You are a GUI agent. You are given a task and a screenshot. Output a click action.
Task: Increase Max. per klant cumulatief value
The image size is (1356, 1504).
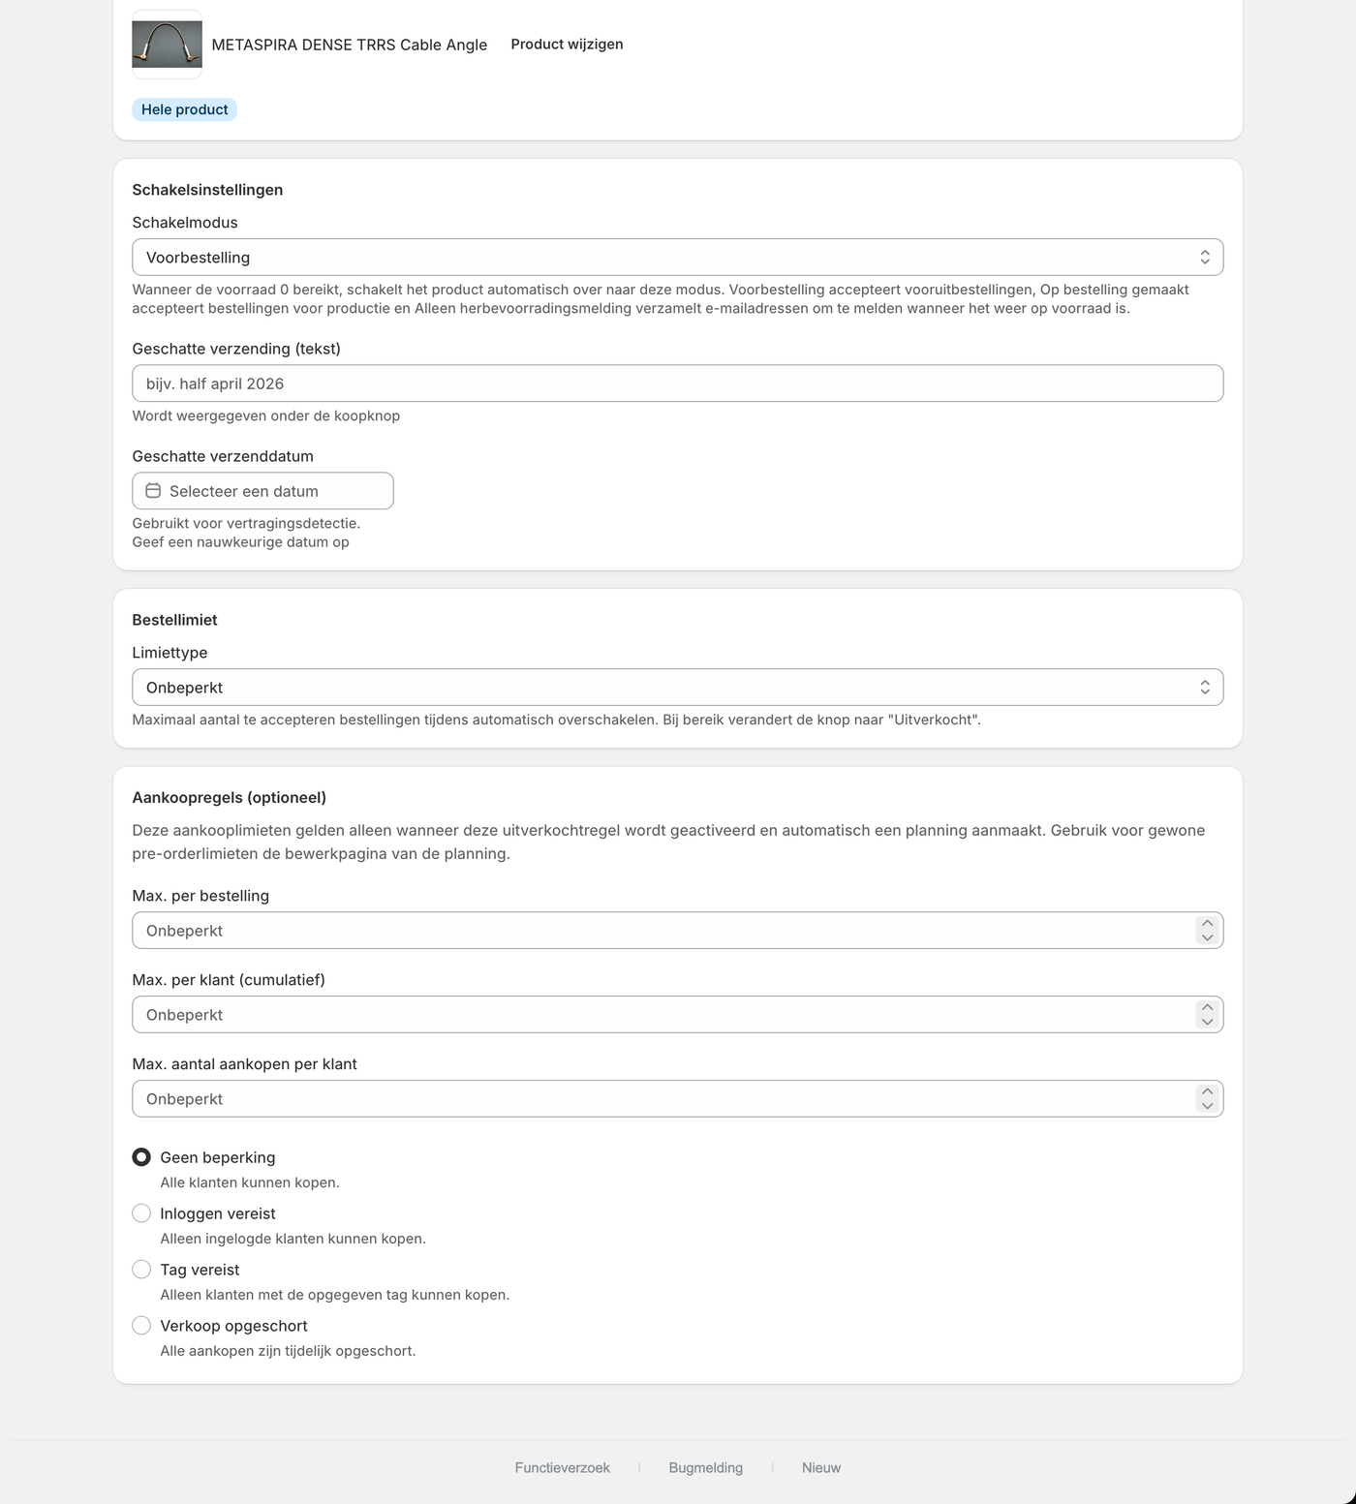click(1207, 1008)
